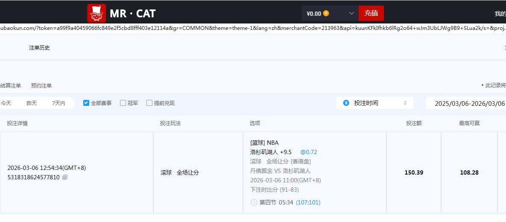Copy the bet order number 5318318624577810
The height and width of the screenshot is (222, 506).
click(65, 177)
